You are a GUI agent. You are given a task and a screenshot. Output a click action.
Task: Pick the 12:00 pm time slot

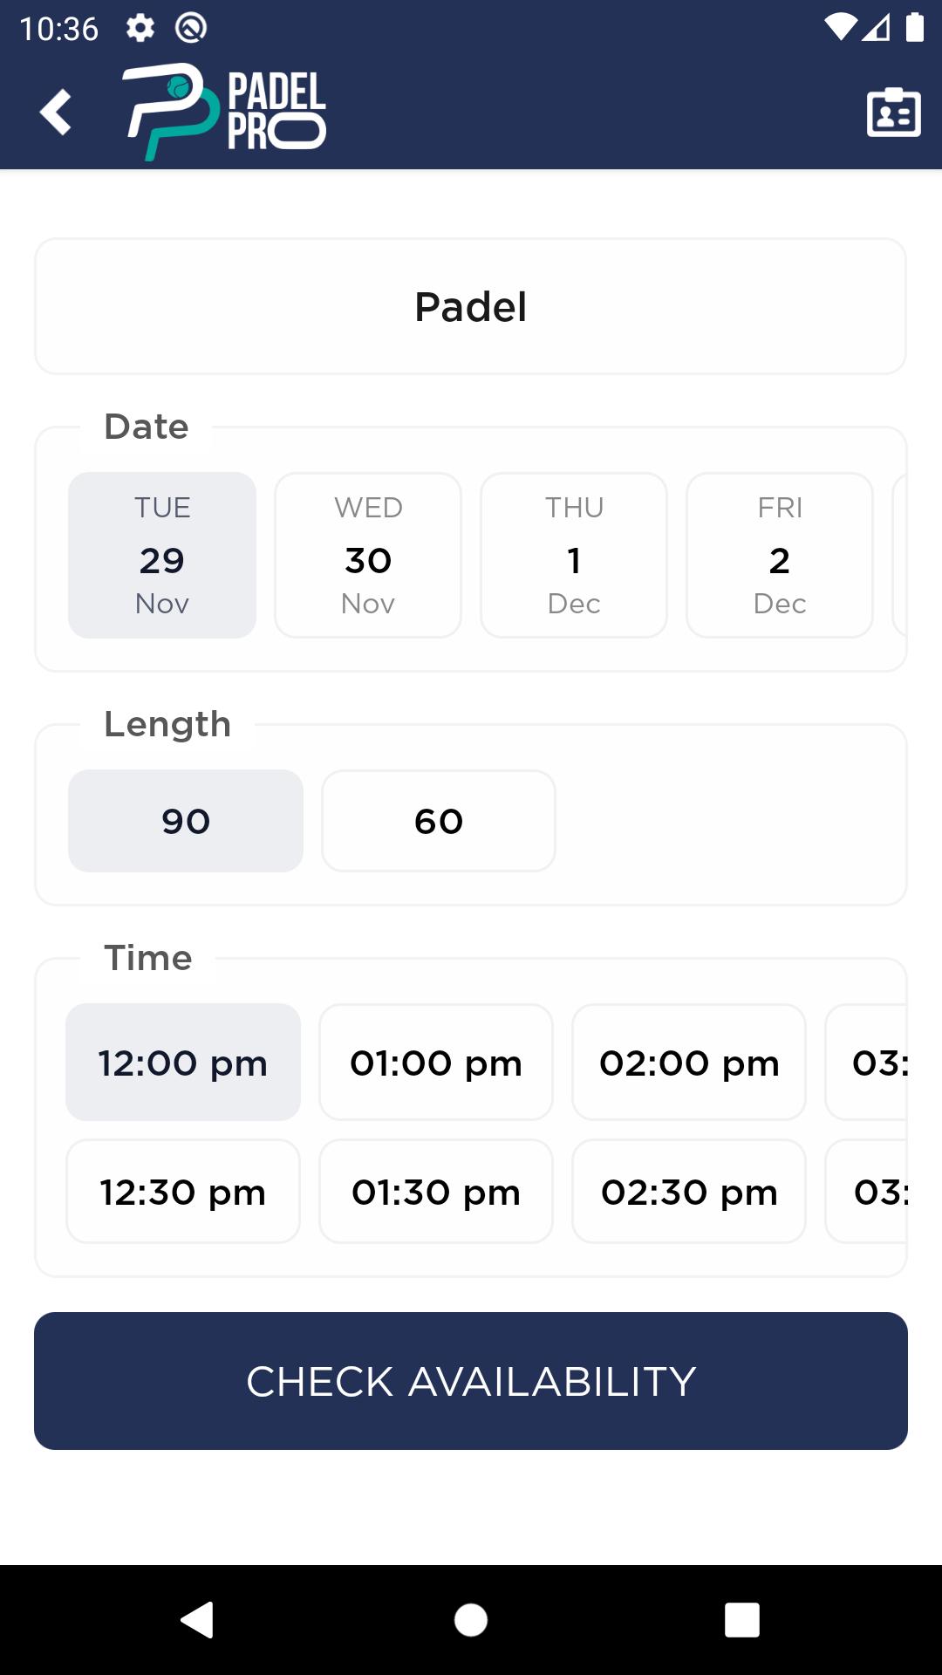tap(183, 1063)
